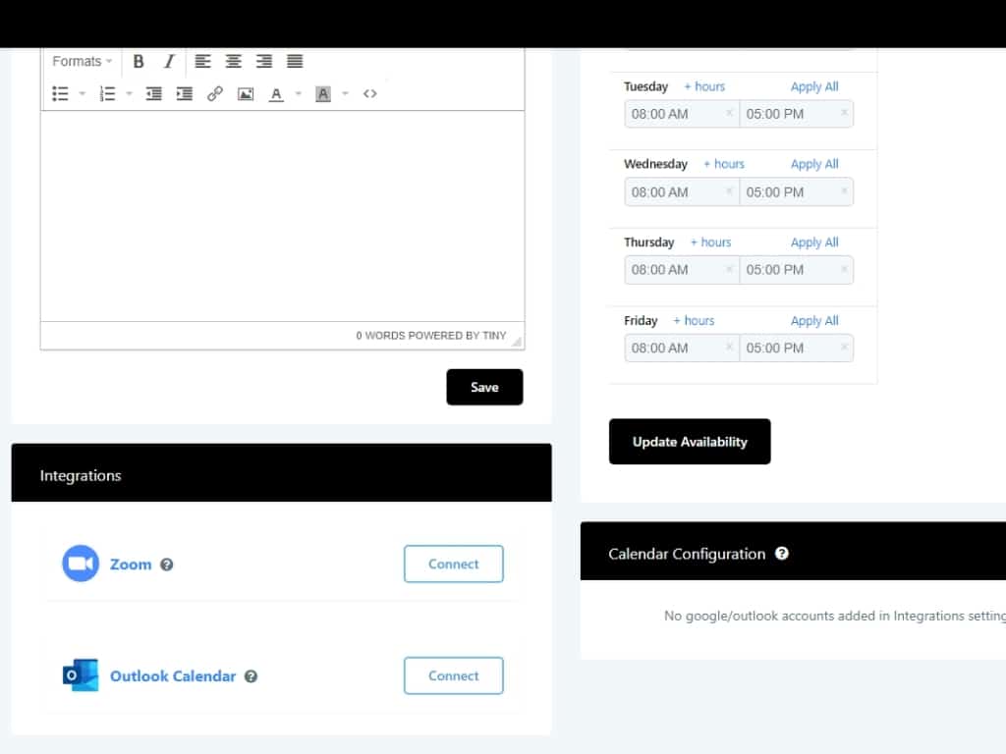Connect the Zoom integration
1006x754 pixels.
tap(453, 565)
